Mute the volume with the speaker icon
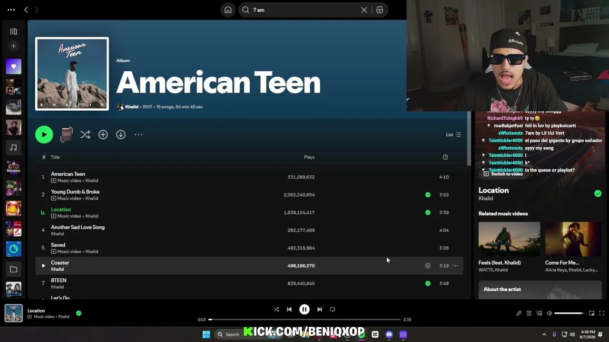 [x=549, y=313]
